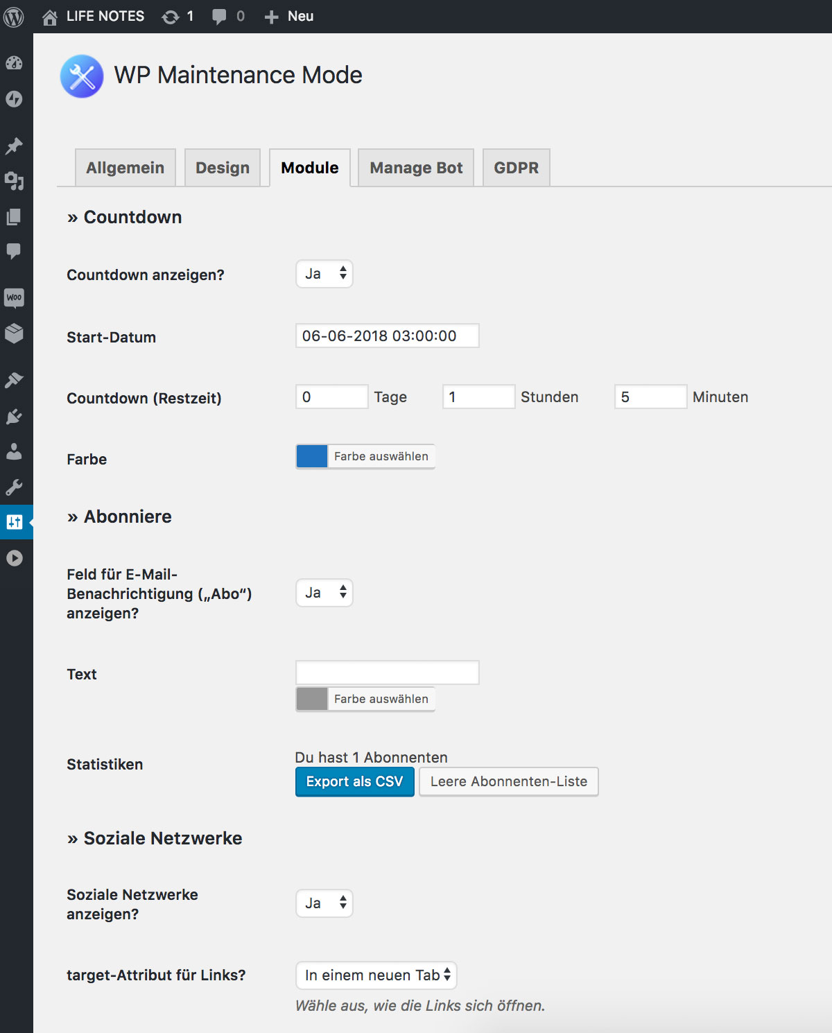Open Media library sidebar icon

pyautogui.click(x=14, y=182)
